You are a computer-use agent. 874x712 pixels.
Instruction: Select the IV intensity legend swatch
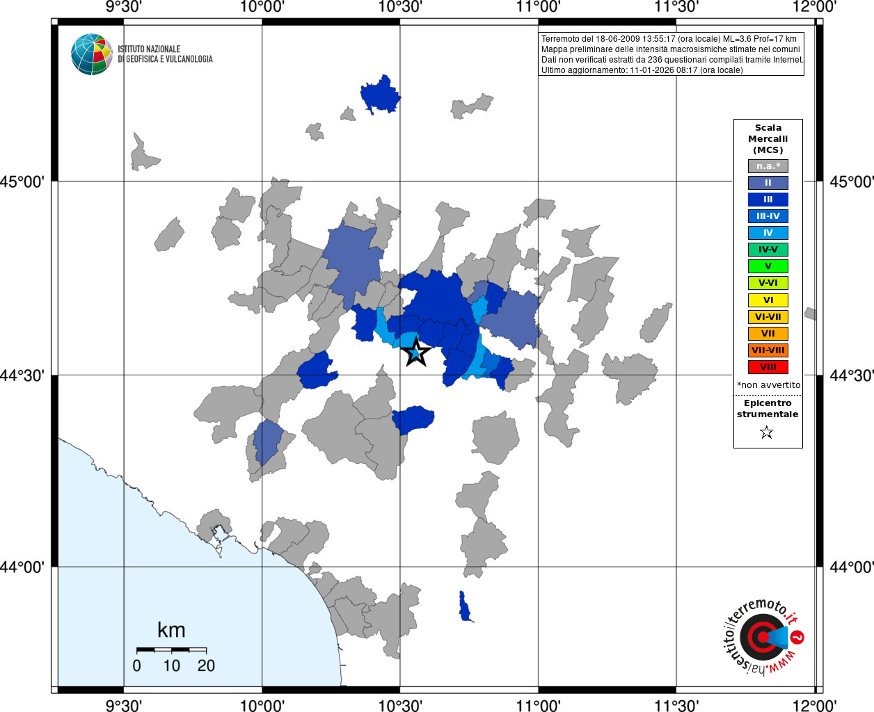768,233
